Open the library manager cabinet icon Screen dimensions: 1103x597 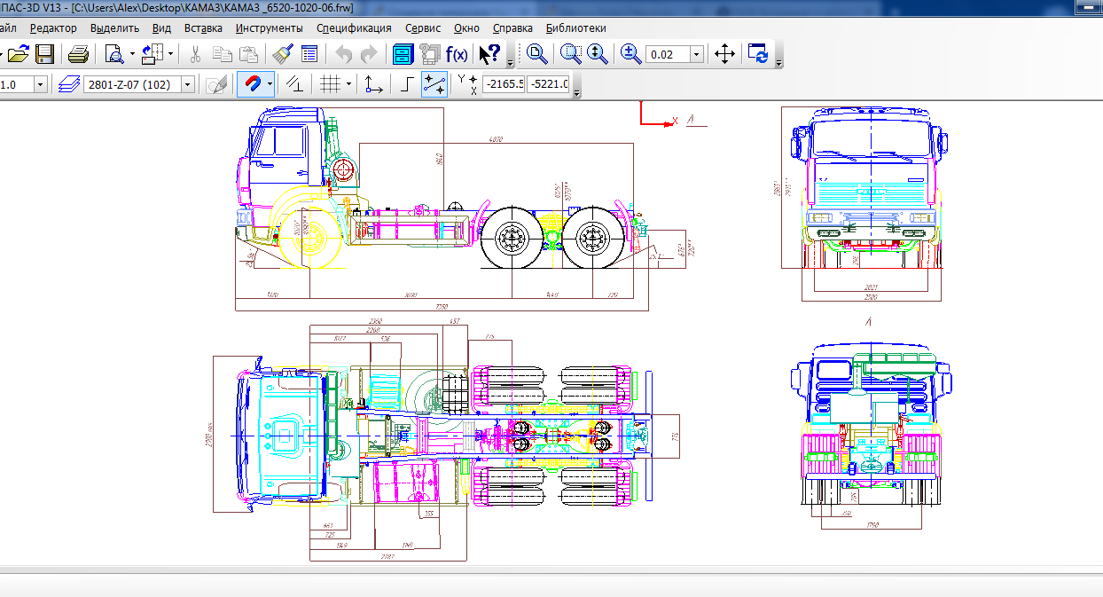coord(404,54)
